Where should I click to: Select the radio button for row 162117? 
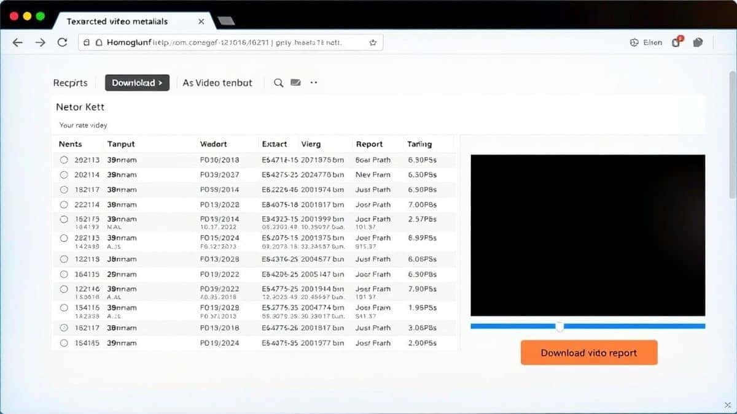coord(64,328)
